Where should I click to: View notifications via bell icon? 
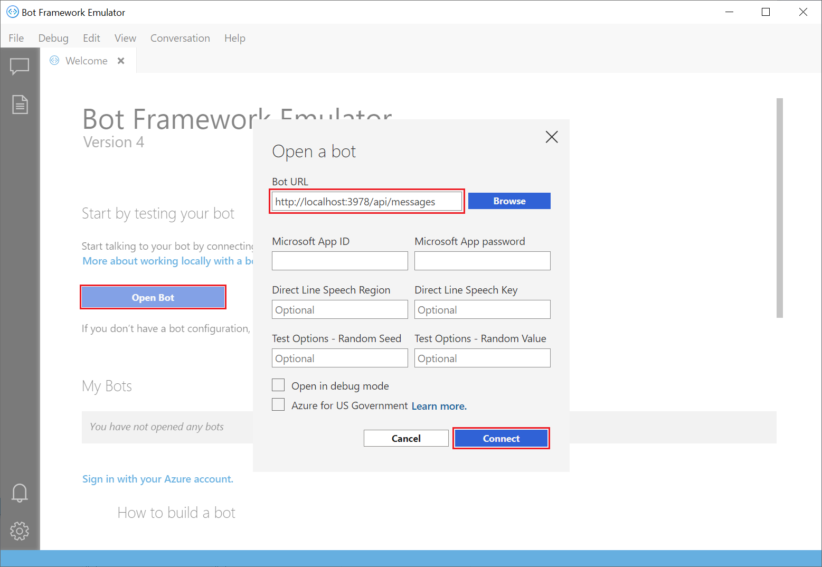tap(20, 493)
